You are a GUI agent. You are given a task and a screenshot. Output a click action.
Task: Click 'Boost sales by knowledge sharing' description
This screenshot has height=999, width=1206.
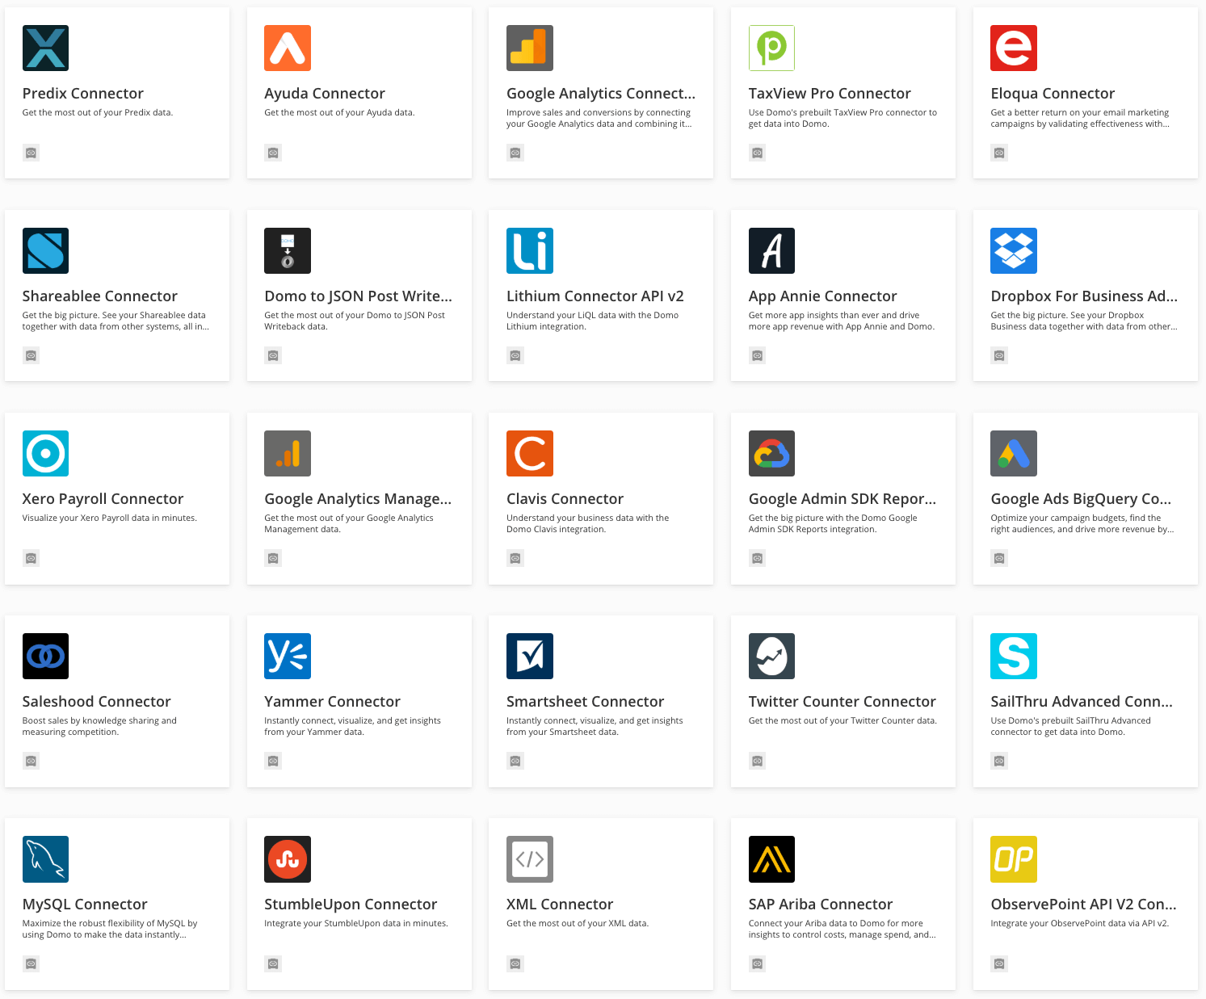point(99,726)
